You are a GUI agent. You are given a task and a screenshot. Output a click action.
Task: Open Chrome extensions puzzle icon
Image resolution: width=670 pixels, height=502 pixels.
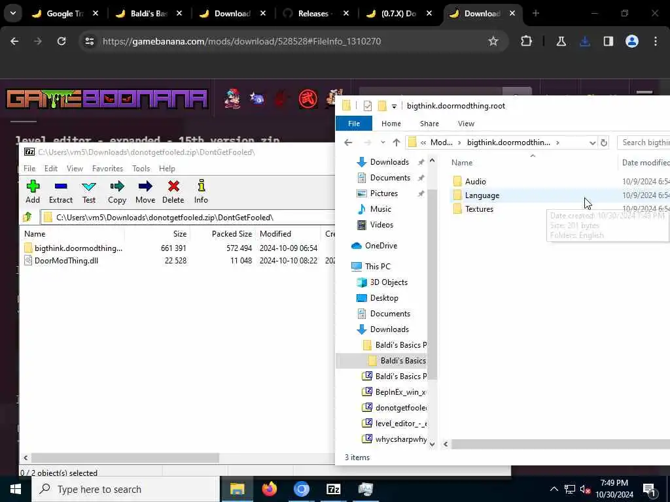coord(527,41)
